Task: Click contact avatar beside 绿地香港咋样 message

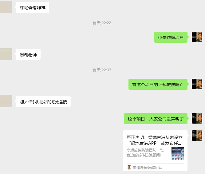Action: pyautogui.click(x=6, y=7)
